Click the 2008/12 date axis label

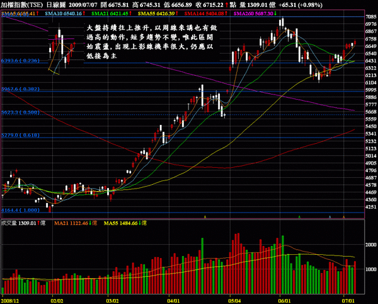pos(10,301)
